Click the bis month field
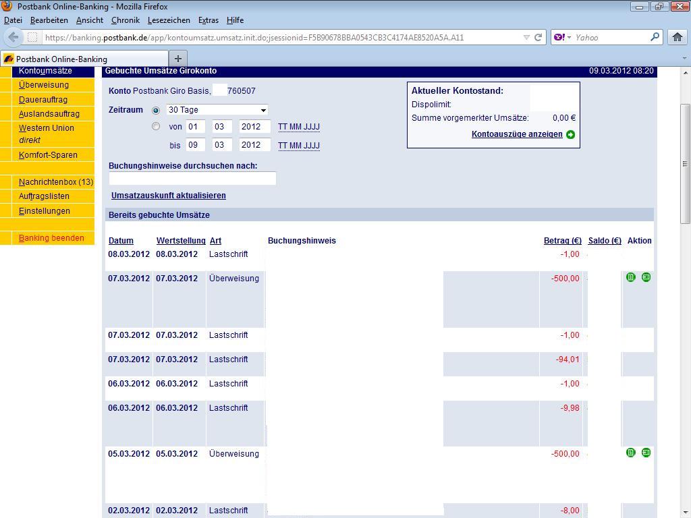This screenshot has height=518, width=691. (x=221, y=145)
